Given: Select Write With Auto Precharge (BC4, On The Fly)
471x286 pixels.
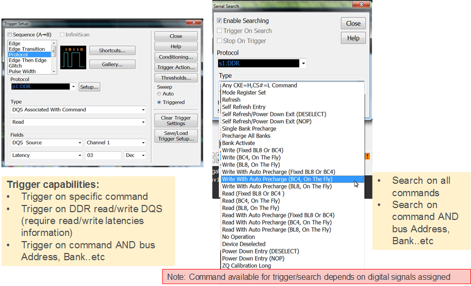Looking at the screenshot, I should 277,179.
